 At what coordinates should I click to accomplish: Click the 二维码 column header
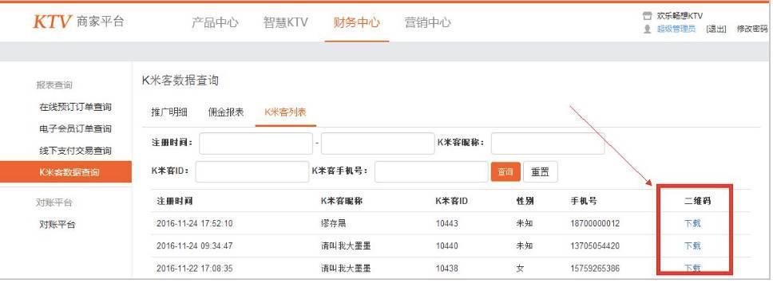698,202
